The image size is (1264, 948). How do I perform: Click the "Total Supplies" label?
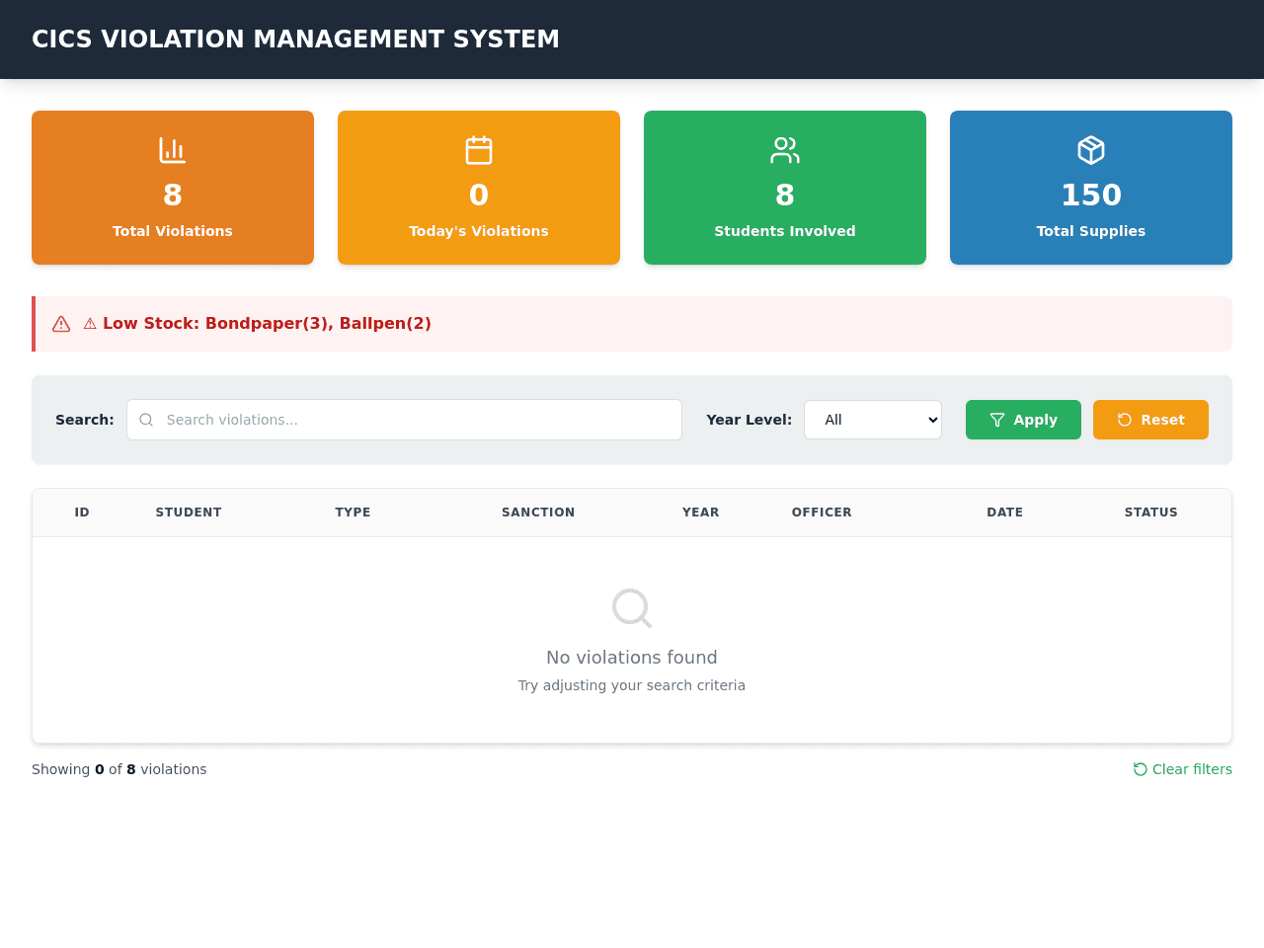(1091, 231)
